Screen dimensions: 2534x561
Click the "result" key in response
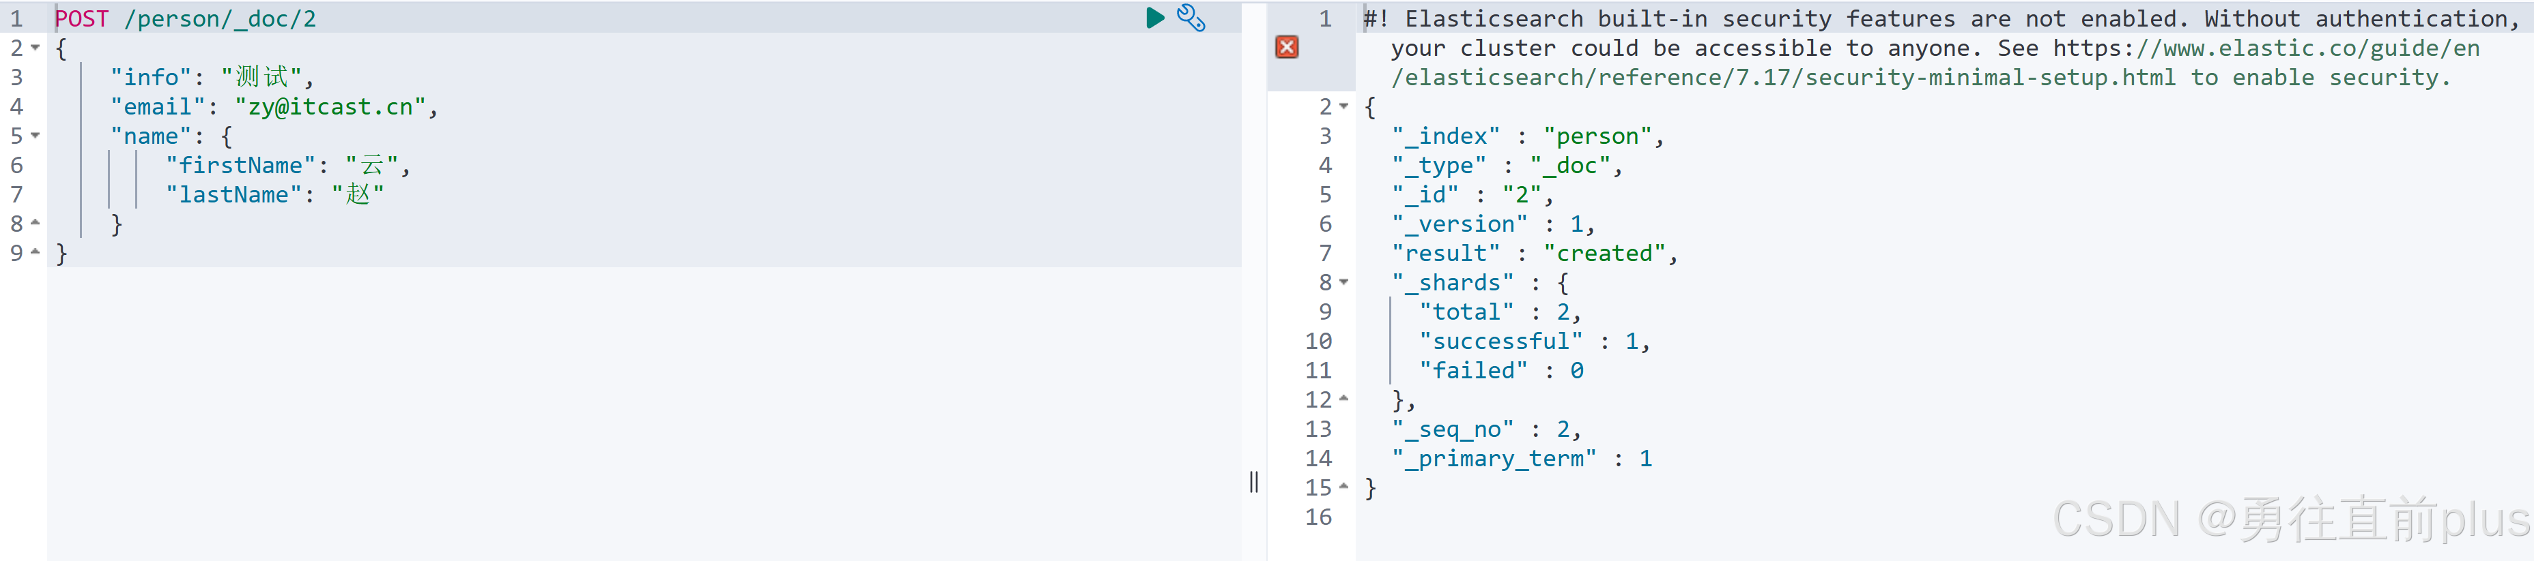[1445, 254]
